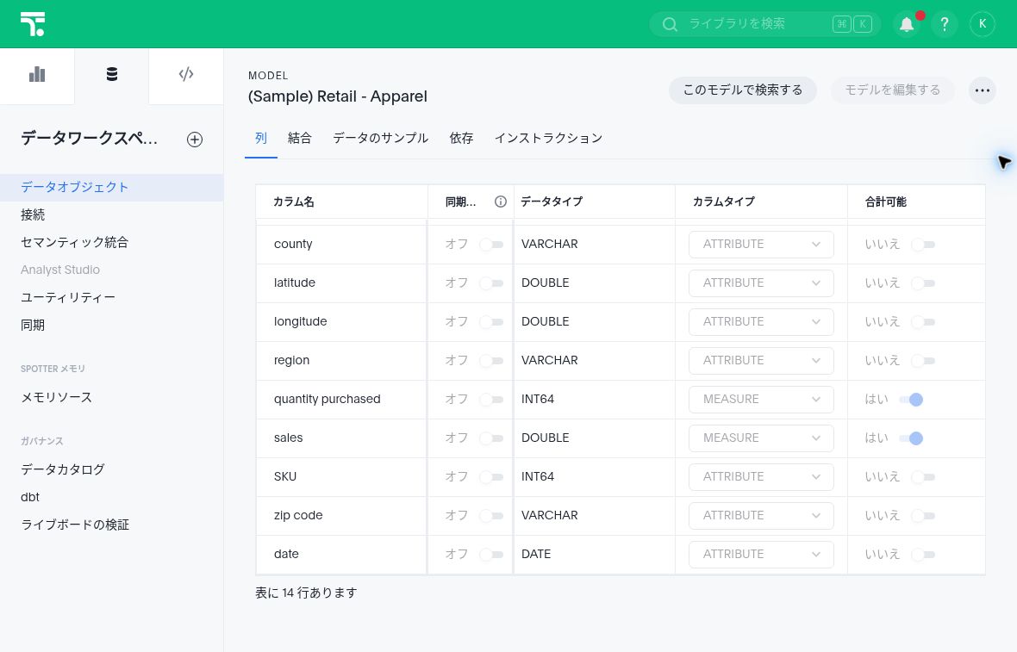This screenshot has height=652, width=1017.
Task: Open the notifications bell icon
Action: tap(907, 25)
